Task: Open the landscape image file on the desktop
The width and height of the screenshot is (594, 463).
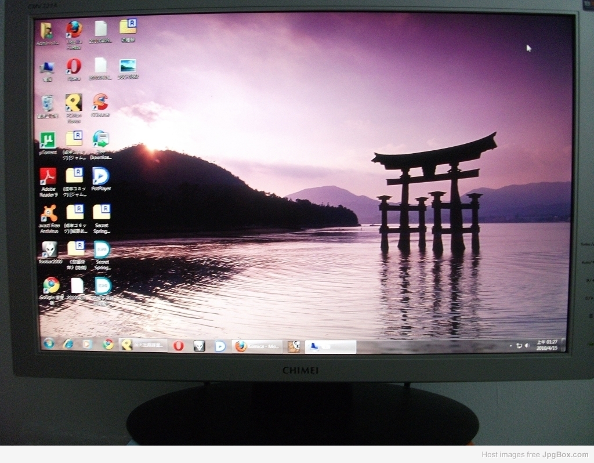Action: pos(128,66)
